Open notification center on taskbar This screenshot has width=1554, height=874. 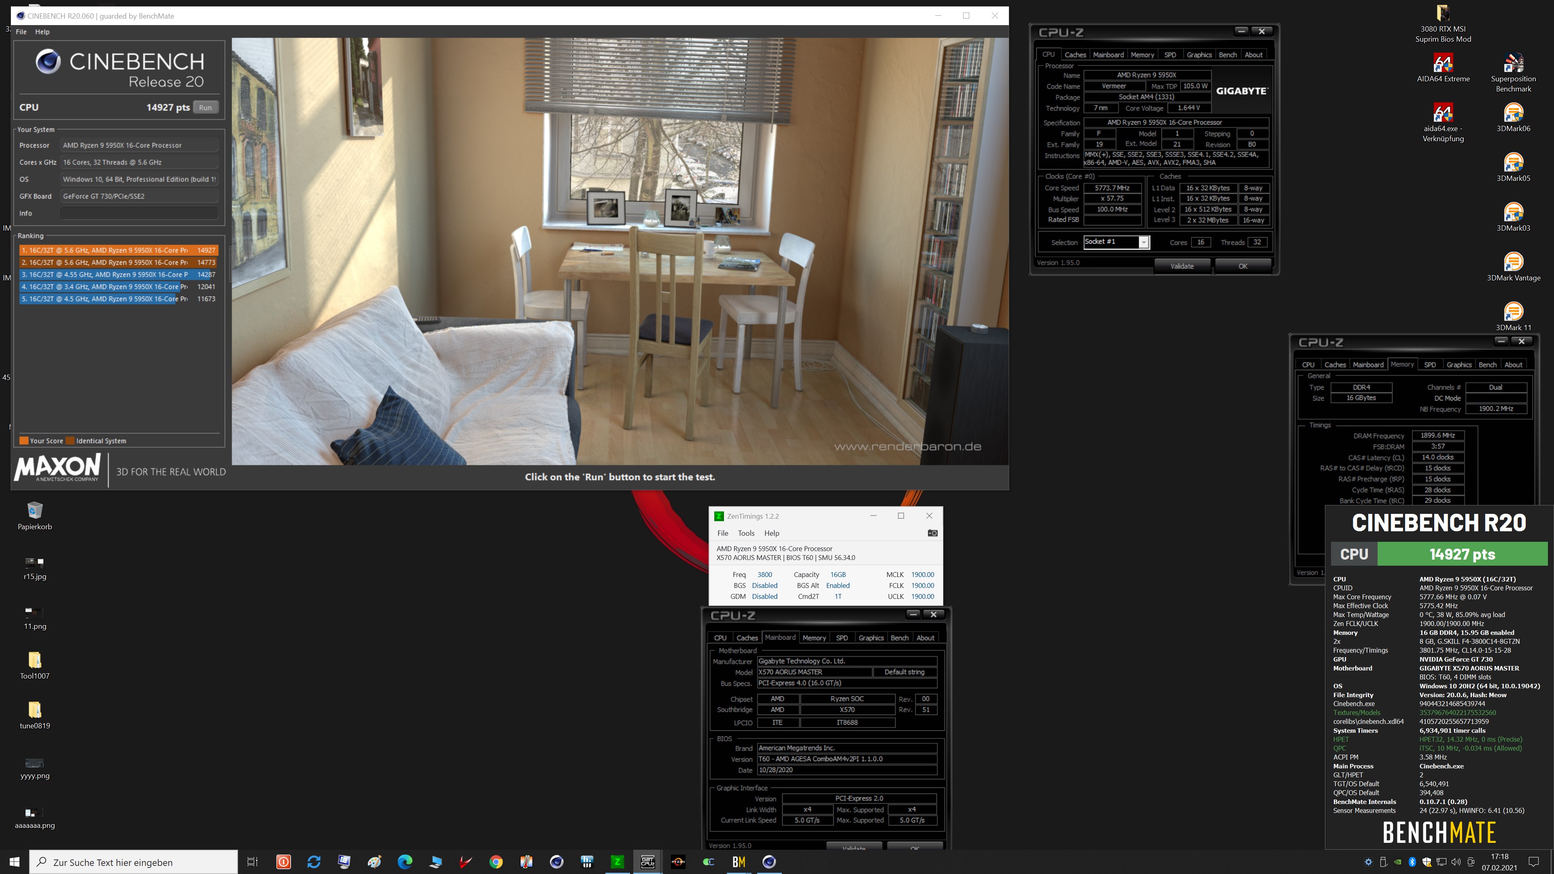[1533, 862]
